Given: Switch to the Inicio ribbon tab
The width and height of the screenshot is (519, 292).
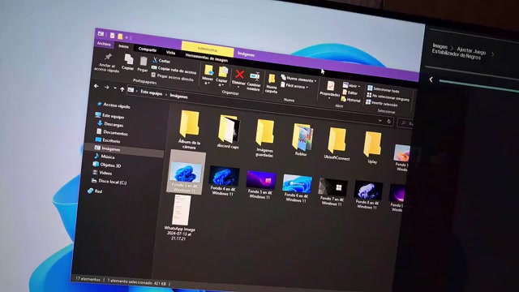Looking at the screenshot, I should point(123,47).
